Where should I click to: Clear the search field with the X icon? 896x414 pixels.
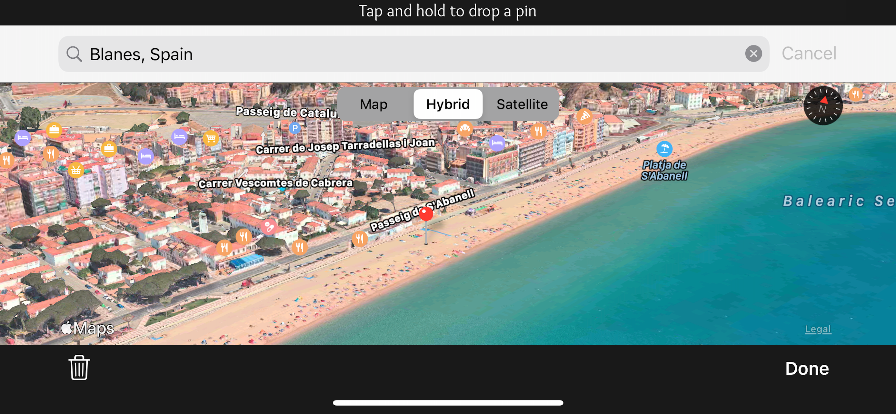tap(753, 54)
